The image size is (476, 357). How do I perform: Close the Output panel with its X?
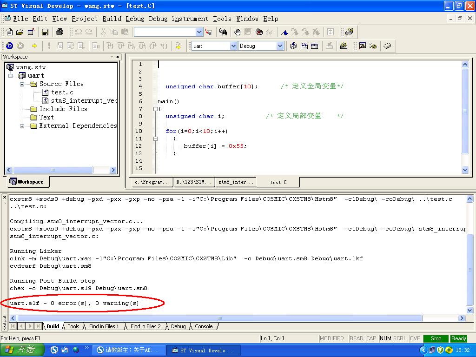pos(5,197)
